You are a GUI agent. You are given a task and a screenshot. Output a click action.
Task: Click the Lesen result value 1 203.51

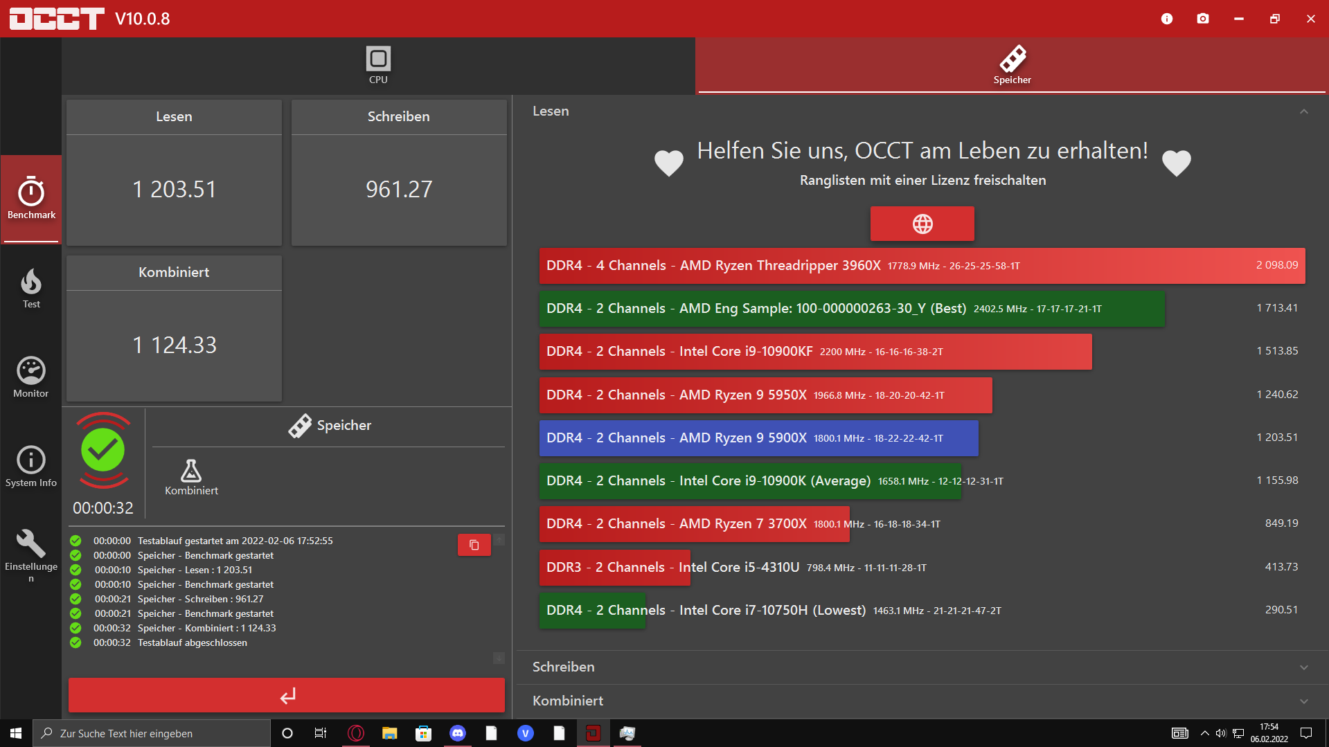point(174,190)
